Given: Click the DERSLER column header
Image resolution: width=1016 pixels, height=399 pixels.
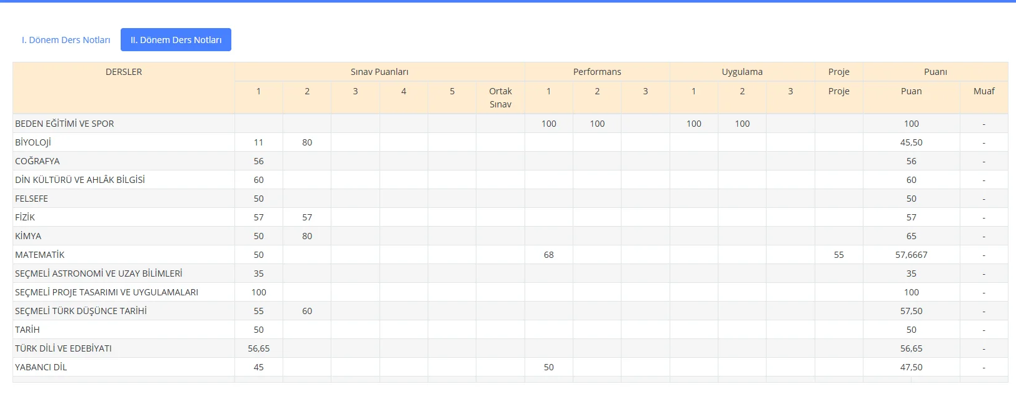Looking at the screenshot, I should coord(124,72).
